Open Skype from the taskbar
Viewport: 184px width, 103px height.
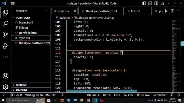click(69, 100)
